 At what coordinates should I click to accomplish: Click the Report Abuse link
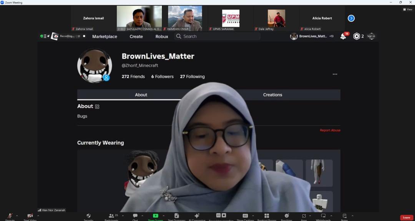coord(330,130)
